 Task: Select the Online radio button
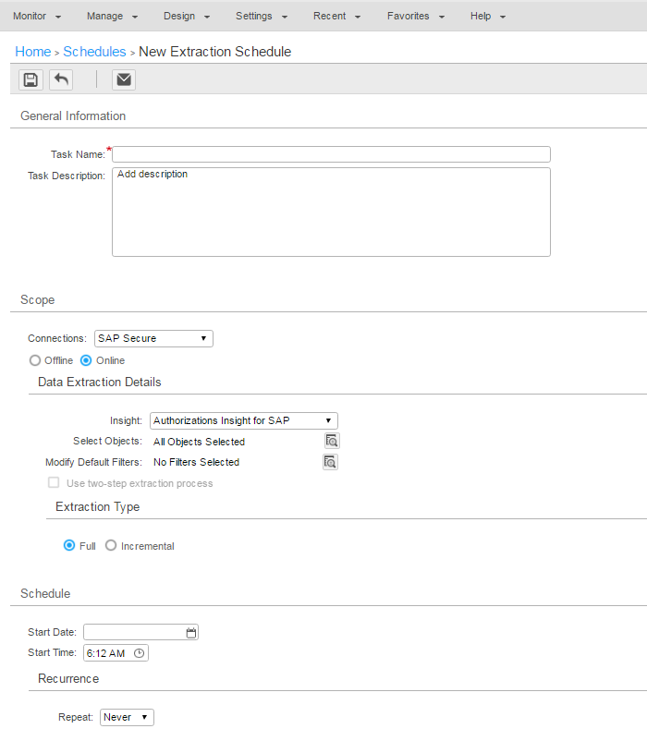87,360
